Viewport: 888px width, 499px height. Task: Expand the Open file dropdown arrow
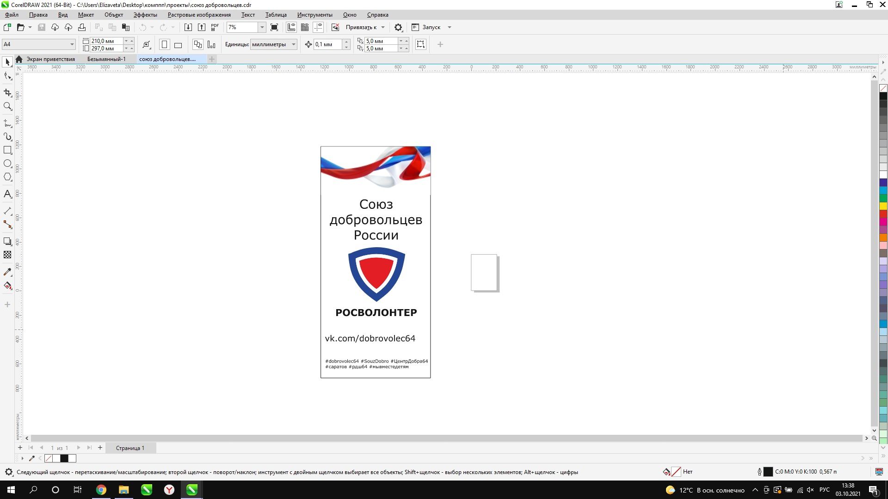(30, 27)
